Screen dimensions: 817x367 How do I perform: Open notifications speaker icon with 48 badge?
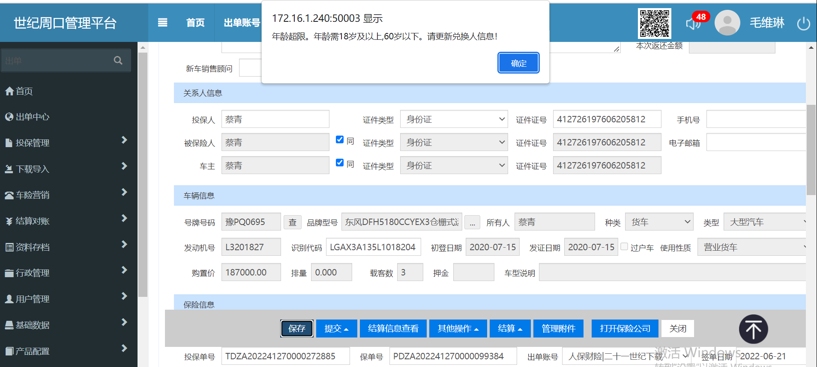point(693,24)
